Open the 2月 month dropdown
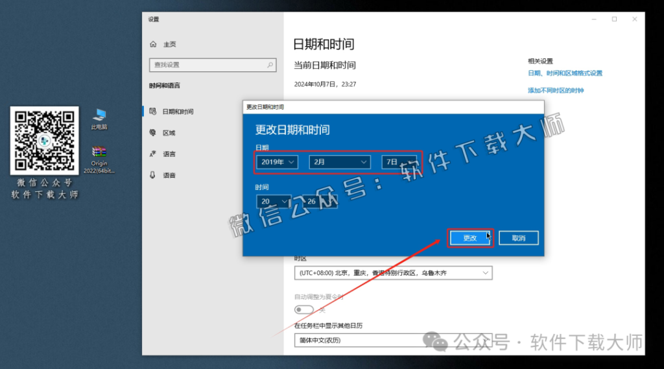The image size is (664, 369). pyautogui.click(x=340, y=162)
